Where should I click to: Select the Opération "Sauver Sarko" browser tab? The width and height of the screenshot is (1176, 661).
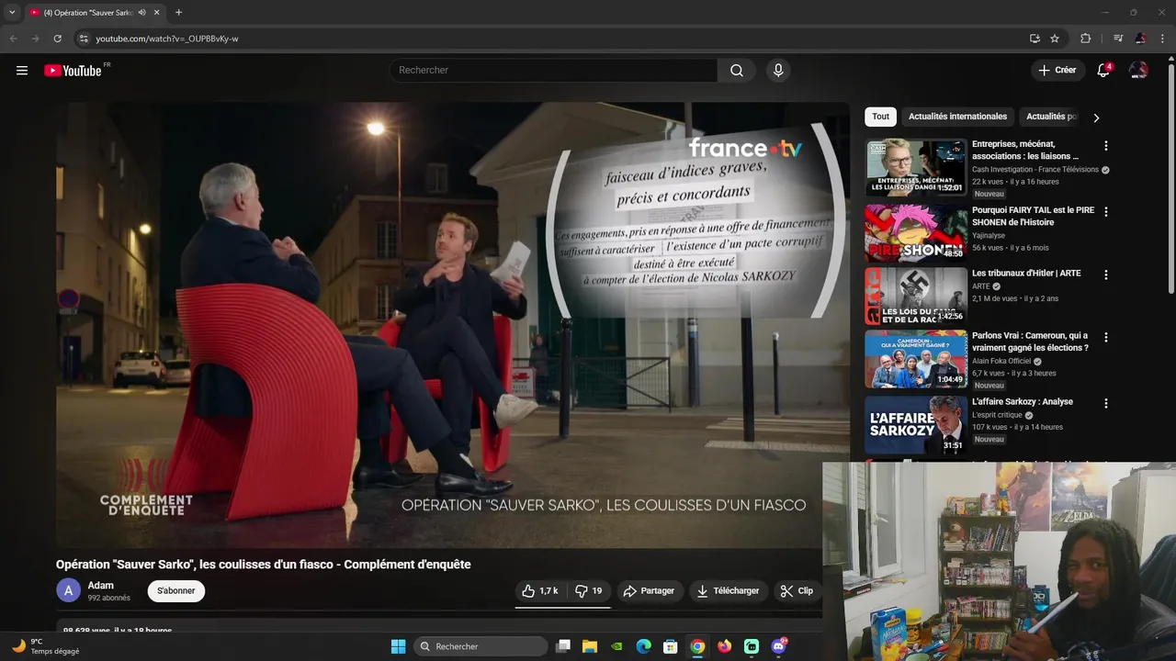coord(95,13)
